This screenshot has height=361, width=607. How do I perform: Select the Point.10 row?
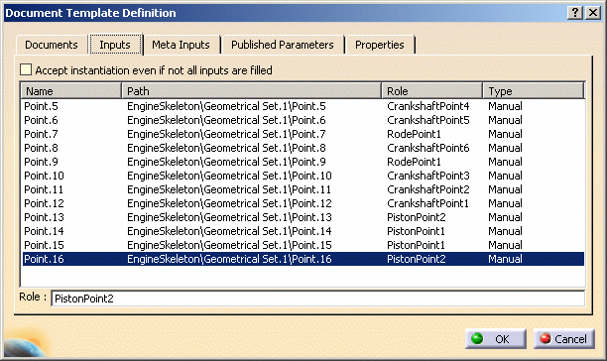[303, 176]
